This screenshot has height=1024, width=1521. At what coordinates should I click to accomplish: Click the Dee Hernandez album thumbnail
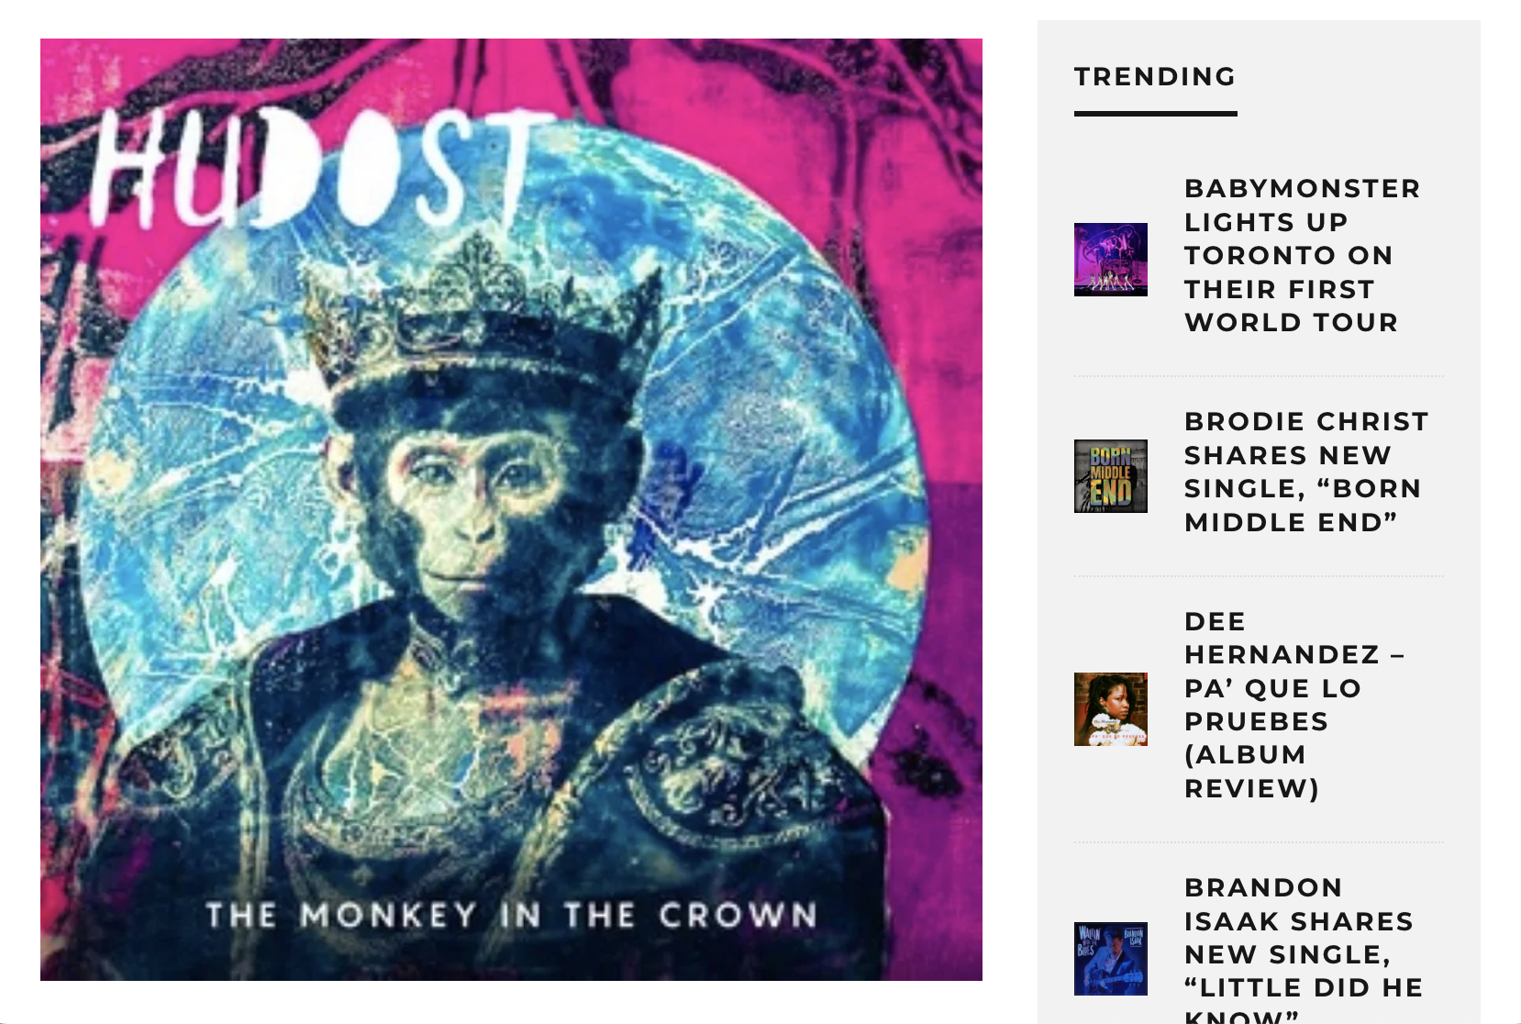coord(1110,709)
